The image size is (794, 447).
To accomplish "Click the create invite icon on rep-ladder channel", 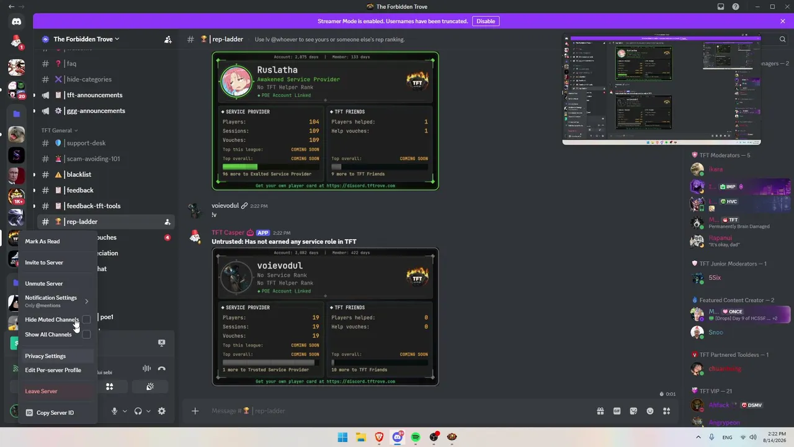I will click(167, 222).
